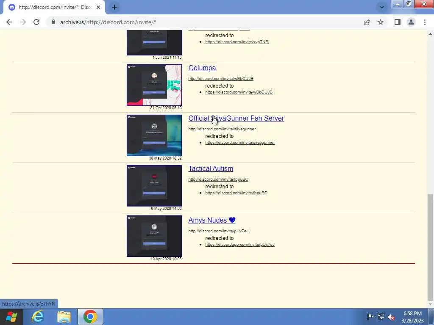434x325 pixels.
Task: Go back using the browser back arrow
Action: [9, 22]
